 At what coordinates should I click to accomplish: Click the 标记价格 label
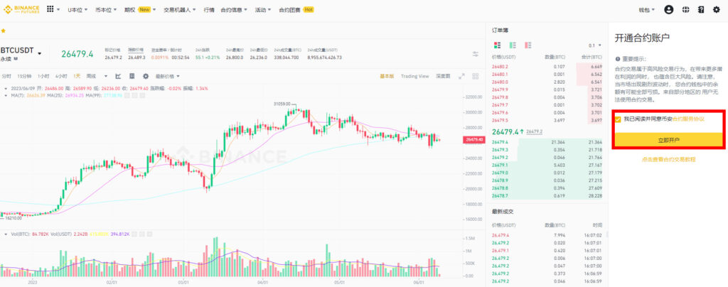[x=112, y=49]
